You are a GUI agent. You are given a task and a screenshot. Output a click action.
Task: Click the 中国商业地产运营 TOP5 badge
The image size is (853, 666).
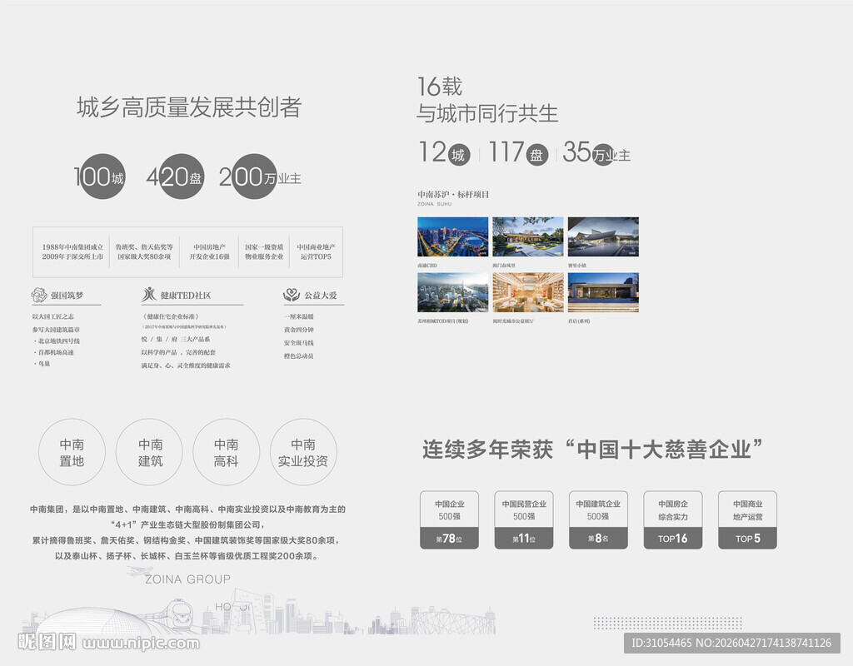point(747,519)
